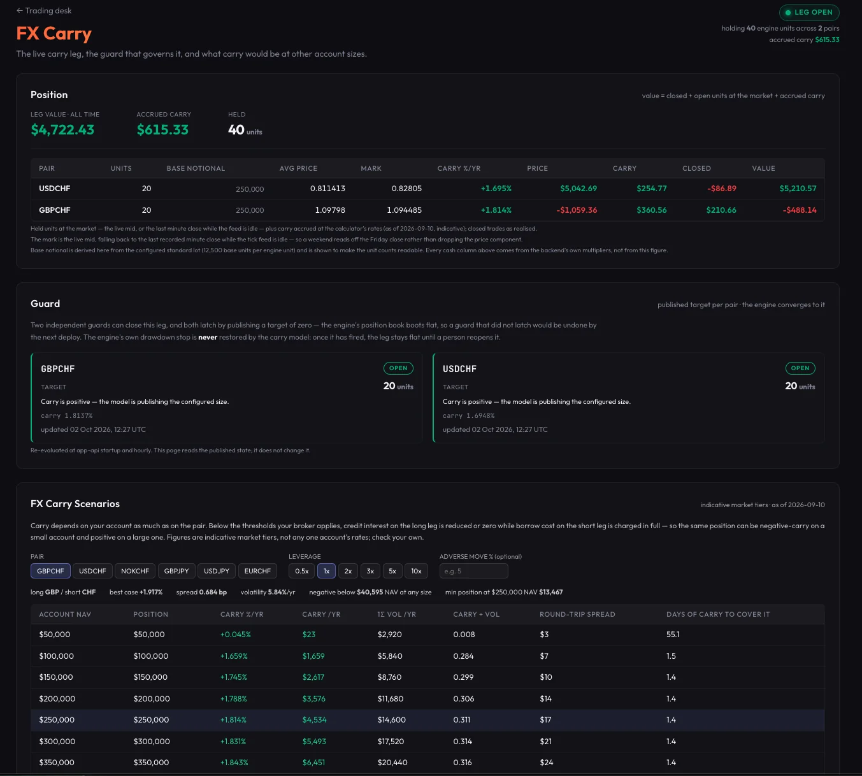Screen dimensions: 862x776
Task: Click the Round-Trip Spread column header
Action: pyautogui.click(x=577, y=614)
